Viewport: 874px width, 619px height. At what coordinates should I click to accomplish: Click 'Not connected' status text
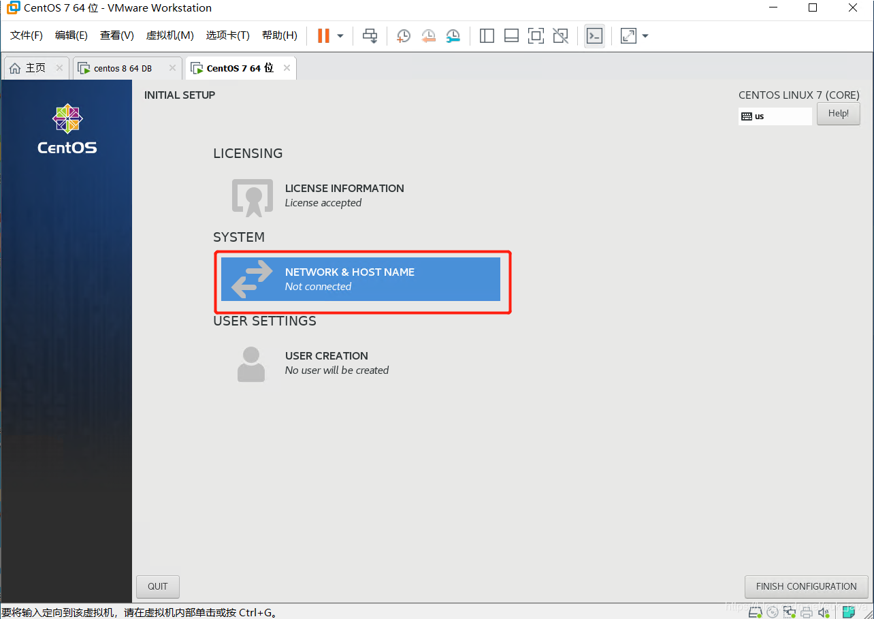[318, 287]
